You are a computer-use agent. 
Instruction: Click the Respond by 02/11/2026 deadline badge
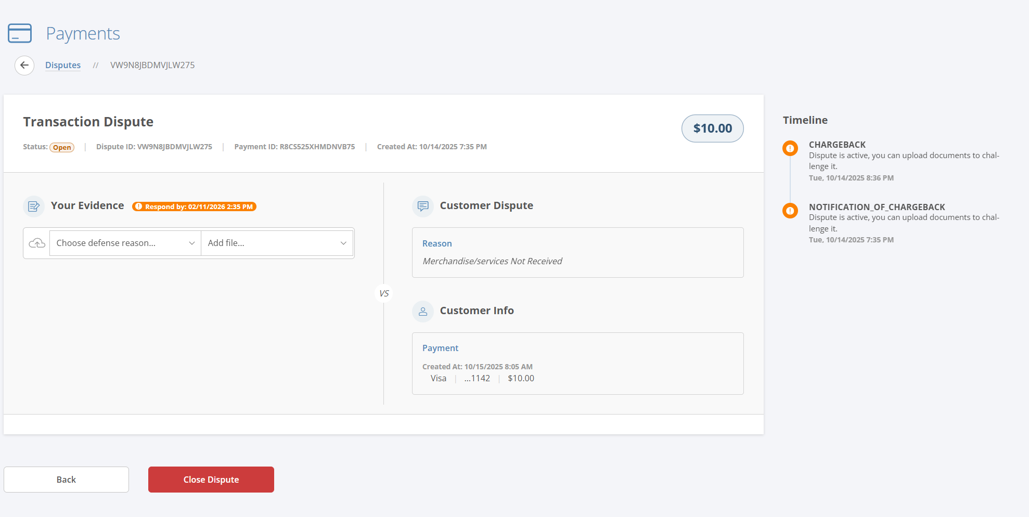point(194,206)
